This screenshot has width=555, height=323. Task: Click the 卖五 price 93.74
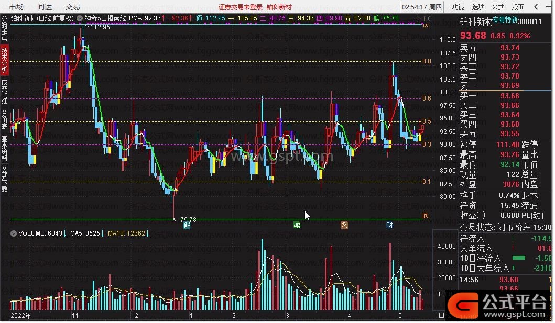[x=510, y=48]
